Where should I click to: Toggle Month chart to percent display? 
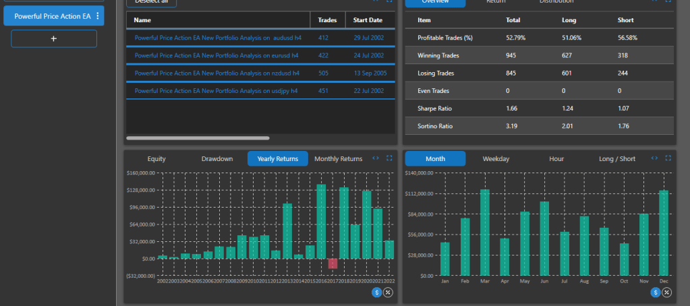coord(666,292)
